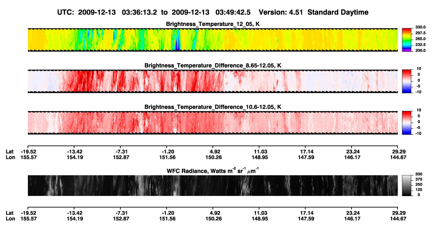Click the 500 label on the WFC color bar

[x=419, y=175]
